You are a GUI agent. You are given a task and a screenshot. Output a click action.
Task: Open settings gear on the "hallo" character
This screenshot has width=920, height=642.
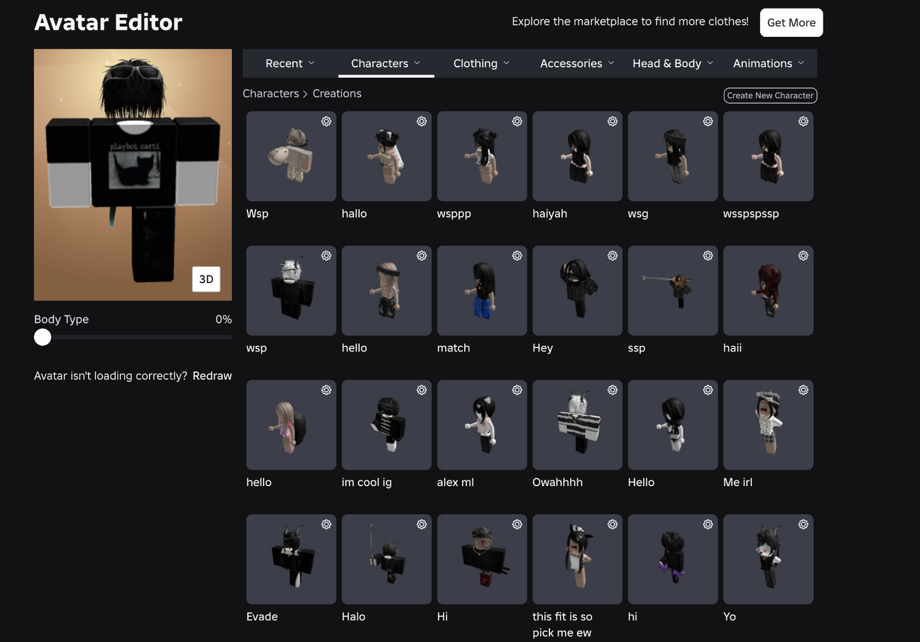pos(421,121)
